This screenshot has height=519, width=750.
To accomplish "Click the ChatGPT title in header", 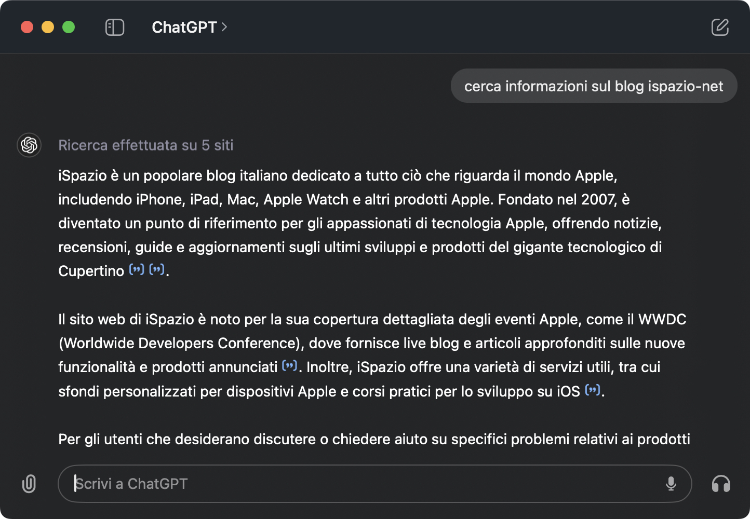I will (184, 27).
